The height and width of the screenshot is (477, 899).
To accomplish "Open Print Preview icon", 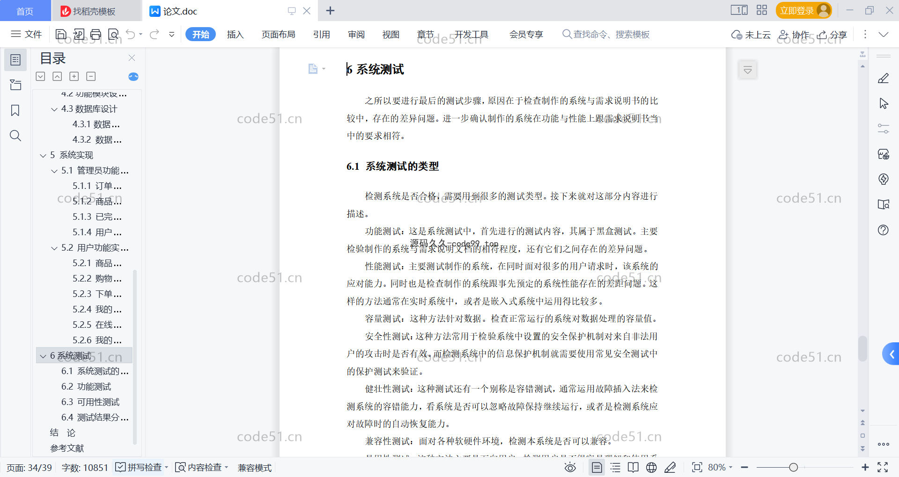I will pos(113,34).
